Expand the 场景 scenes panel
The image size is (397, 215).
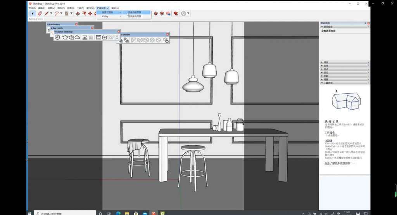[344, 79]
